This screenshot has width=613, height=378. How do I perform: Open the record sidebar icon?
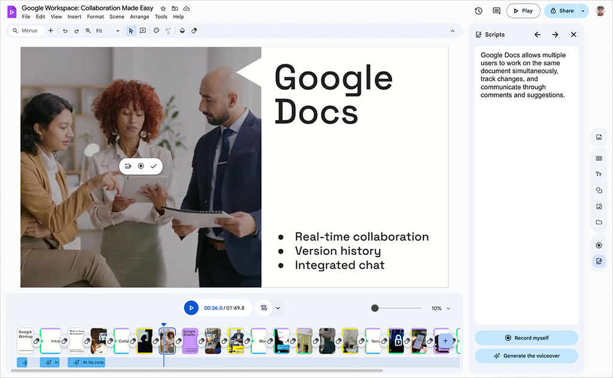[599, 245]
